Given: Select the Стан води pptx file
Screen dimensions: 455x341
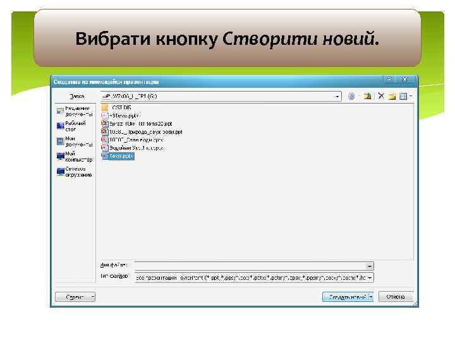Looking at the screenshot, I should pos(132,140).
